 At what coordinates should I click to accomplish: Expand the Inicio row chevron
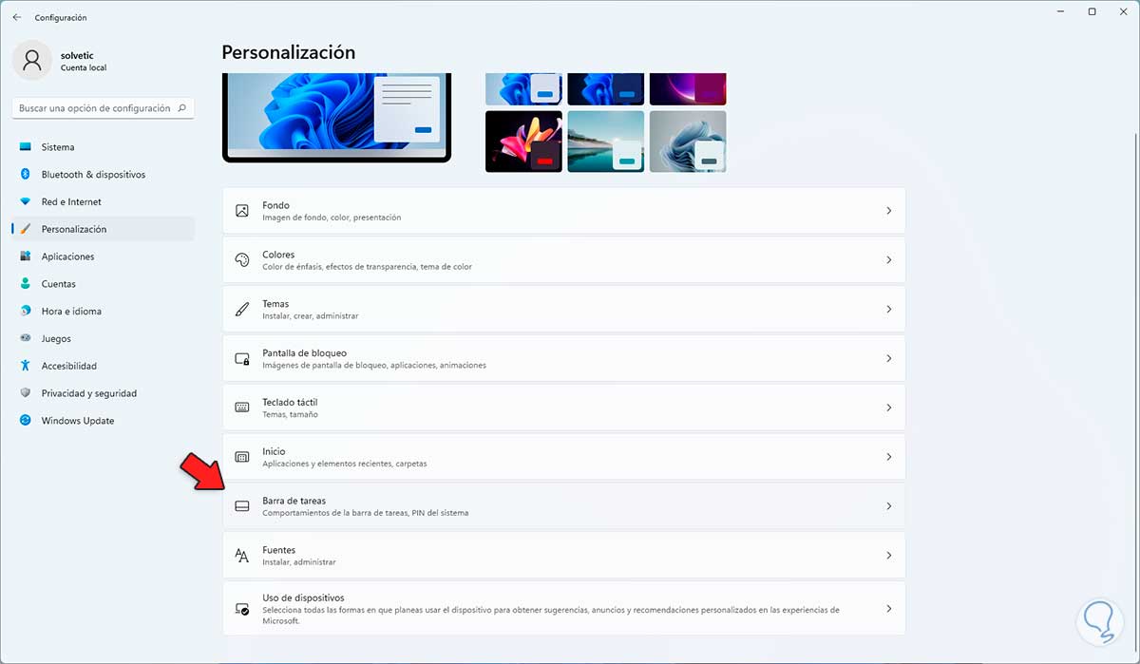point(889,457)
